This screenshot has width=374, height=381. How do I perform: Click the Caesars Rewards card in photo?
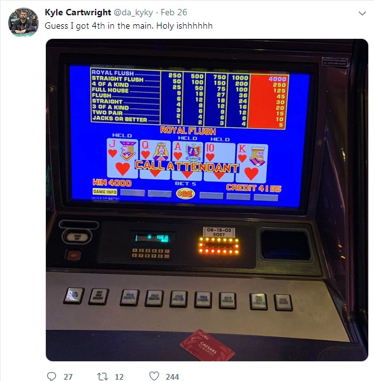207,345
